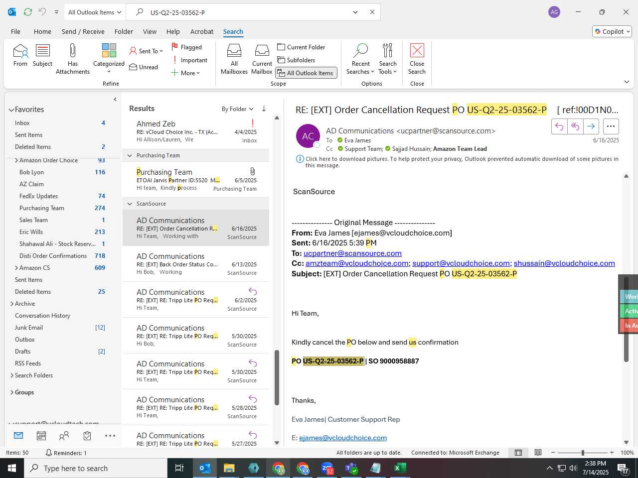Click ucpartner@scansource.com link
638x478 pixels.
(352, 253)
